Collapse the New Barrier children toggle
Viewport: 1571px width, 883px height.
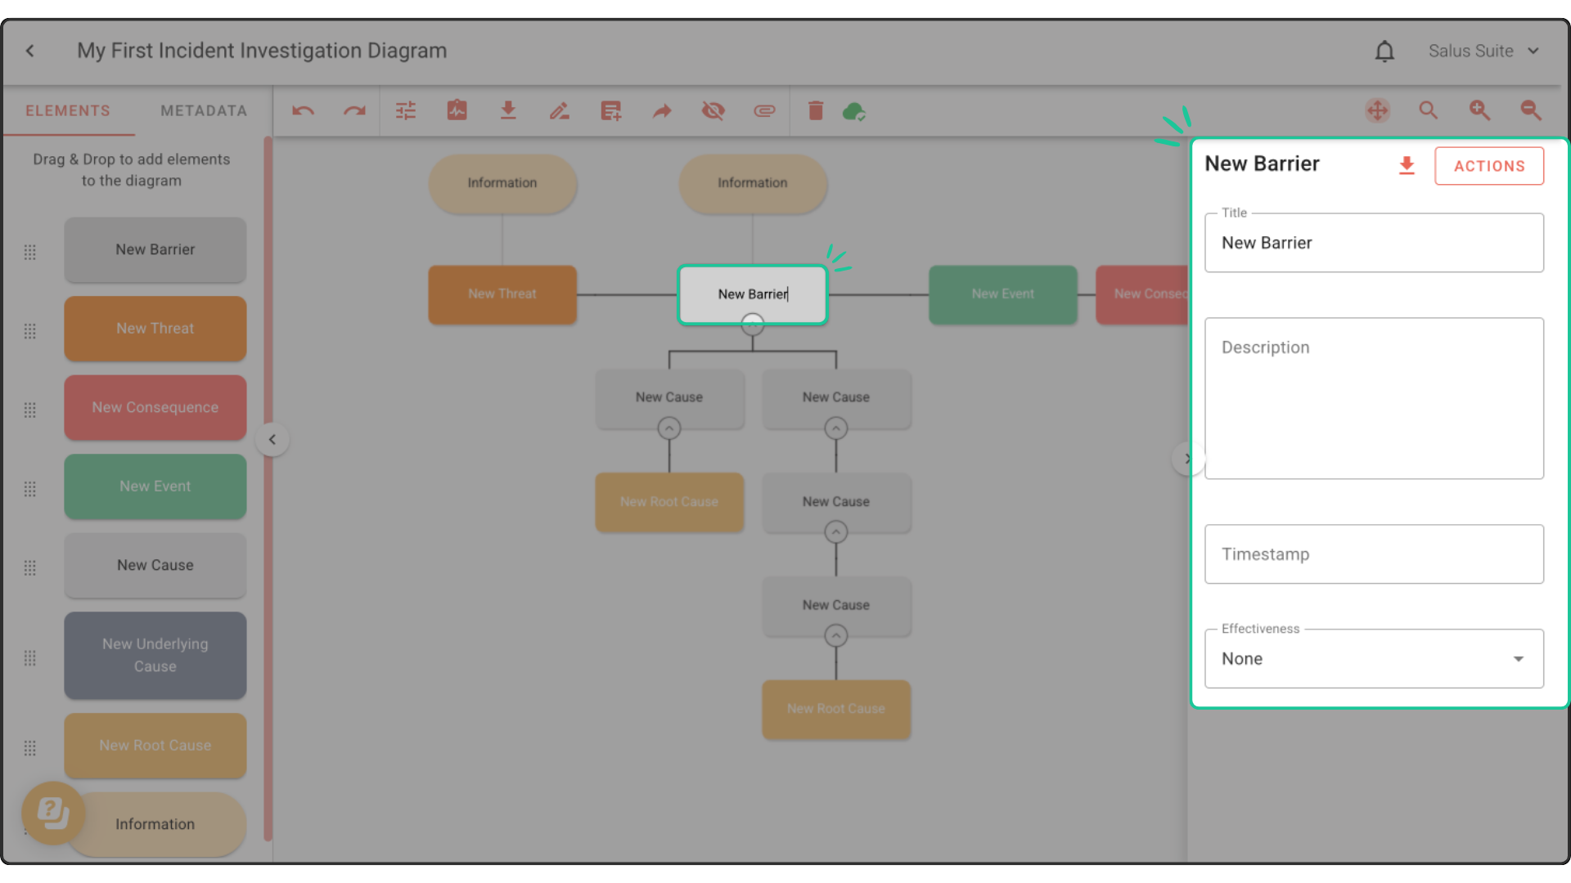[x=753, y=326]
